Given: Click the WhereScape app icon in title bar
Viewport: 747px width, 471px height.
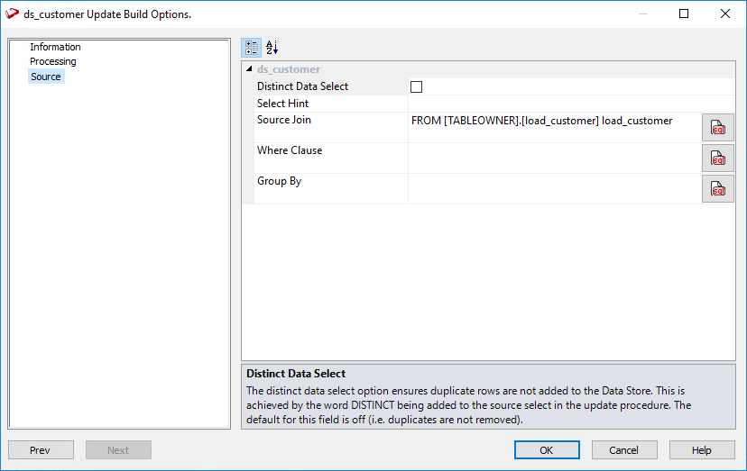Looking at the screenshot, I should [13, 14].
